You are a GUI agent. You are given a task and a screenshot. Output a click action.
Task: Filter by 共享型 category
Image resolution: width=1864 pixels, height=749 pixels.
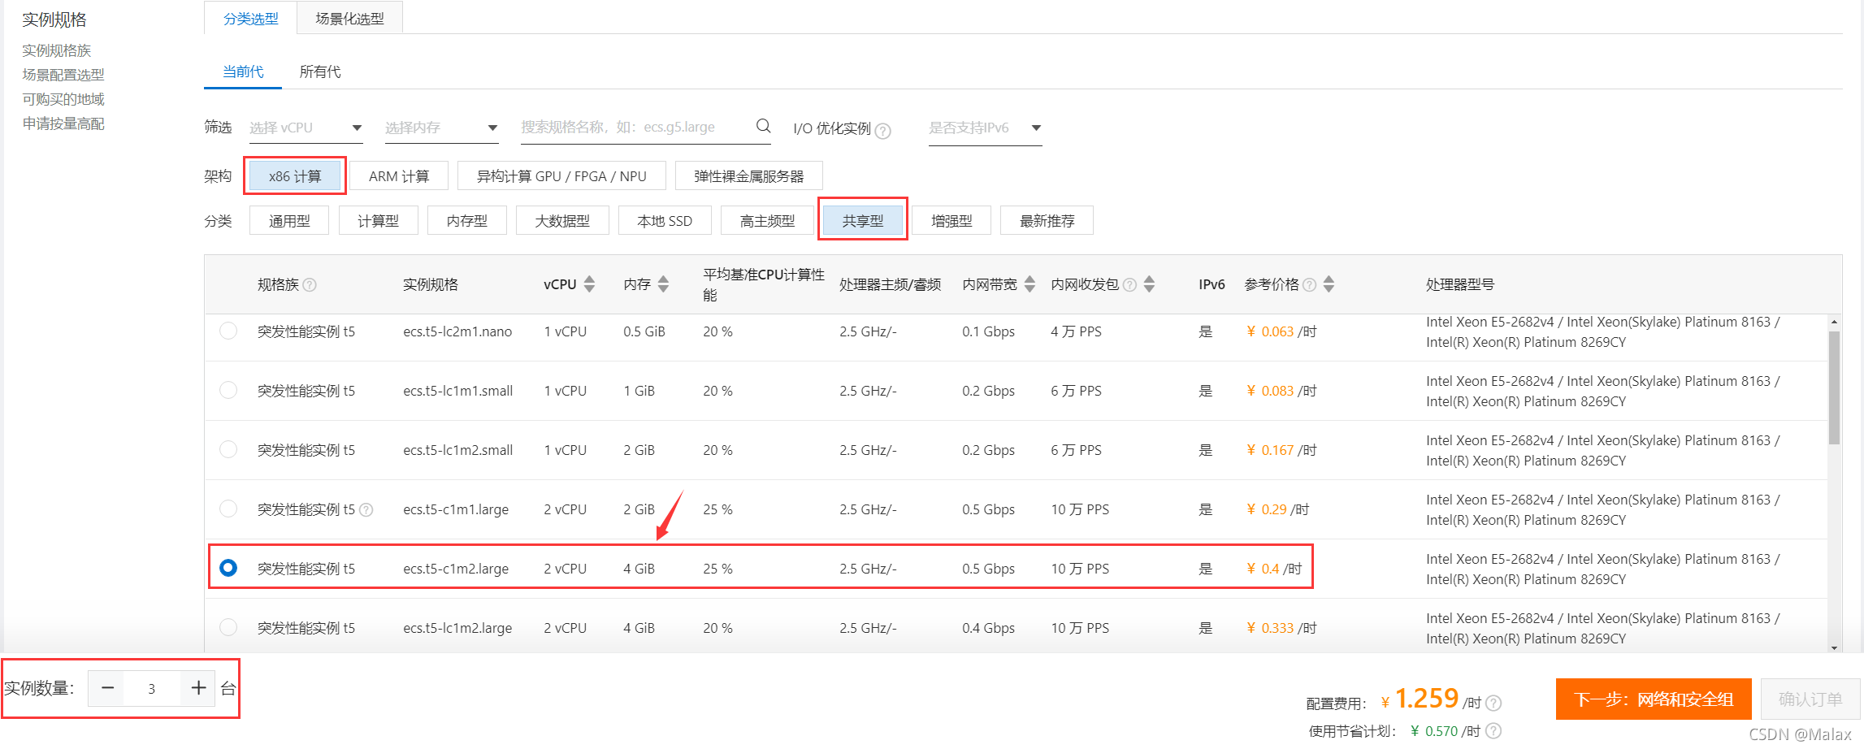click(863, 221)
